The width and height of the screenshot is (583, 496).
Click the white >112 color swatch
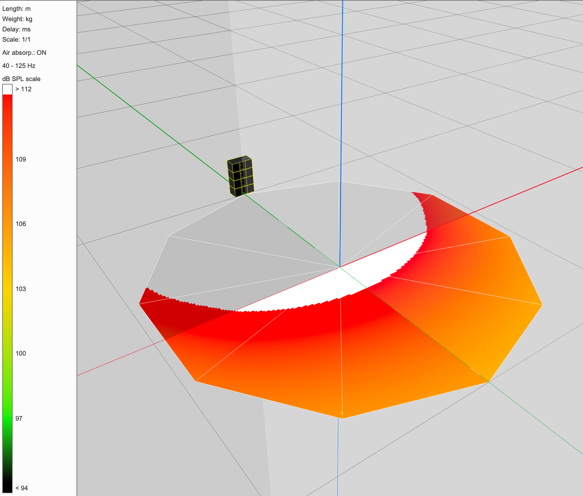pos(7,89)
